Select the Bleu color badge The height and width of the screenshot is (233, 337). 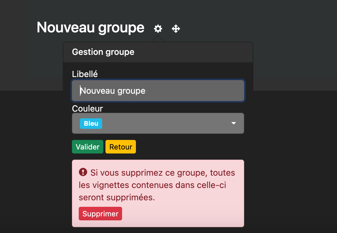[x=91, y=124]
